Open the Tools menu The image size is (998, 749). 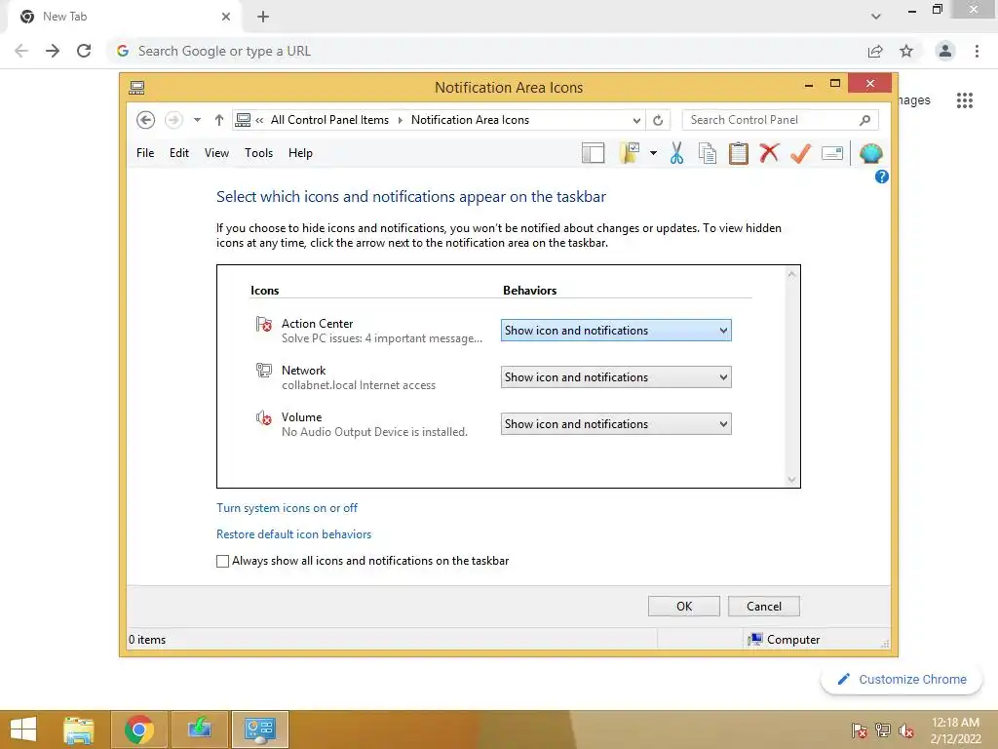258,153
